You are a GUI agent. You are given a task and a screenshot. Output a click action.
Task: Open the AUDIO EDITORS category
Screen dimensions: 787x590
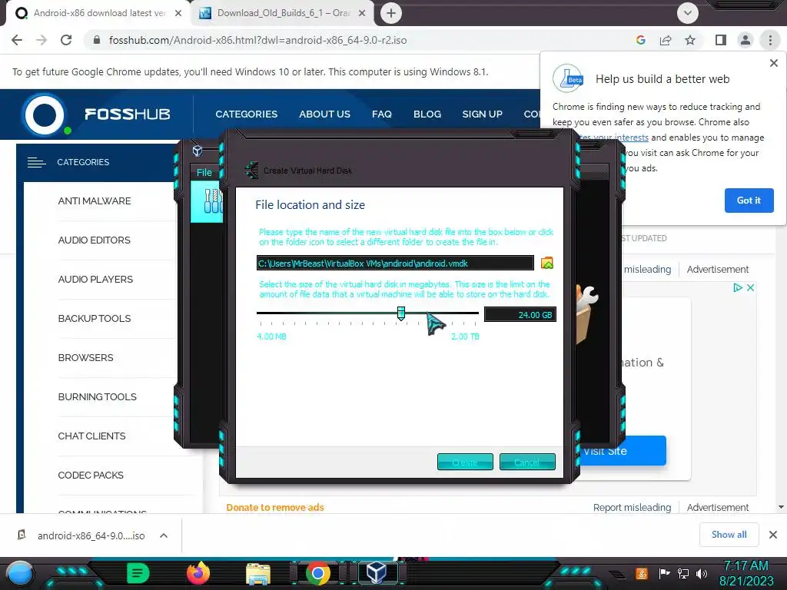(x=95, y=240)
